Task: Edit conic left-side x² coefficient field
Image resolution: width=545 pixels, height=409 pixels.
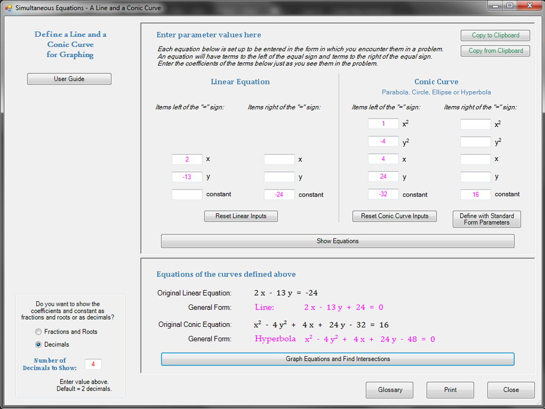Action: coord(383,124)
